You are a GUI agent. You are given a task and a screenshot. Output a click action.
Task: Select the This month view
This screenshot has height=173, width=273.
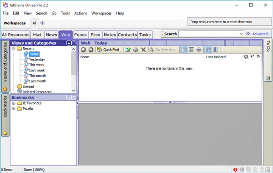pyautogui.click(x=37, y=76)
